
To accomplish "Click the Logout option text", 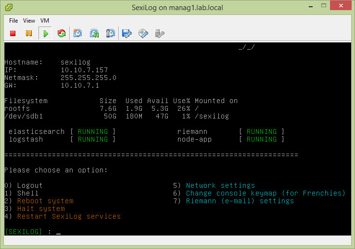I will pos(30,185).
